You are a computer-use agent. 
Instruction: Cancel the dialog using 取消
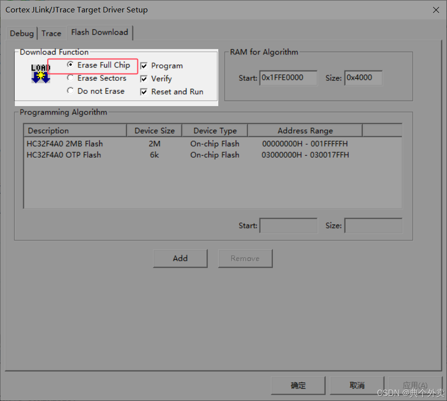click(357, 385)
